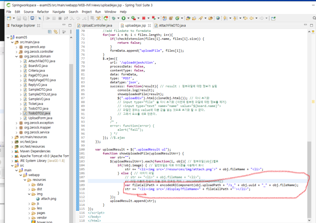
Task: Click the Open Perspective icon
Action: [x=273, y=18]
